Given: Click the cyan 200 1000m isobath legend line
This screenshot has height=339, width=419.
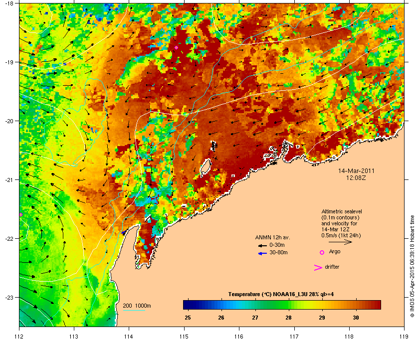Looking at the screenshot, I should (x=134, y=311).
